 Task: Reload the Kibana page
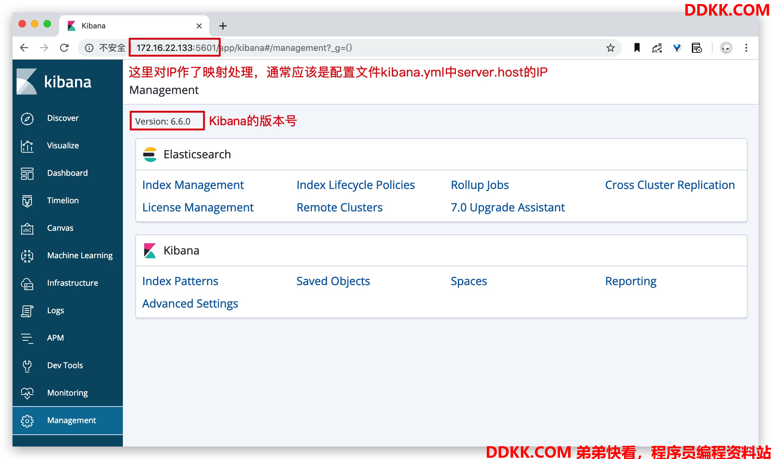pyautogui.click(x=64, y=48)
